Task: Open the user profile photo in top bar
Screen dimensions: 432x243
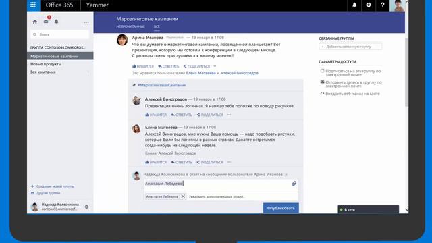Action: pos(397,6)
